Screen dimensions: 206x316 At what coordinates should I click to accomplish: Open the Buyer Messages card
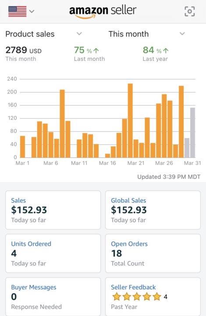pos(53,297)
